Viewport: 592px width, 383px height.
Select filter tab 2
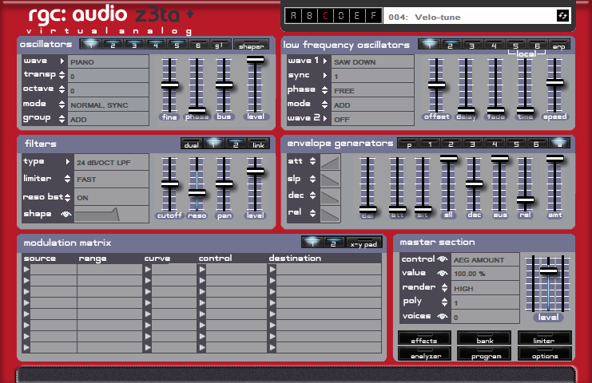coord(236,144)
